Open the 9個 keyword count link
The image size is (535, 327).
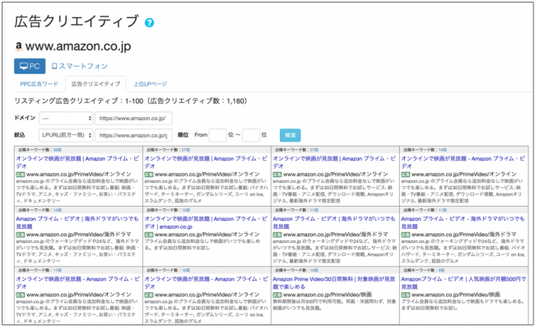[441, 270]
